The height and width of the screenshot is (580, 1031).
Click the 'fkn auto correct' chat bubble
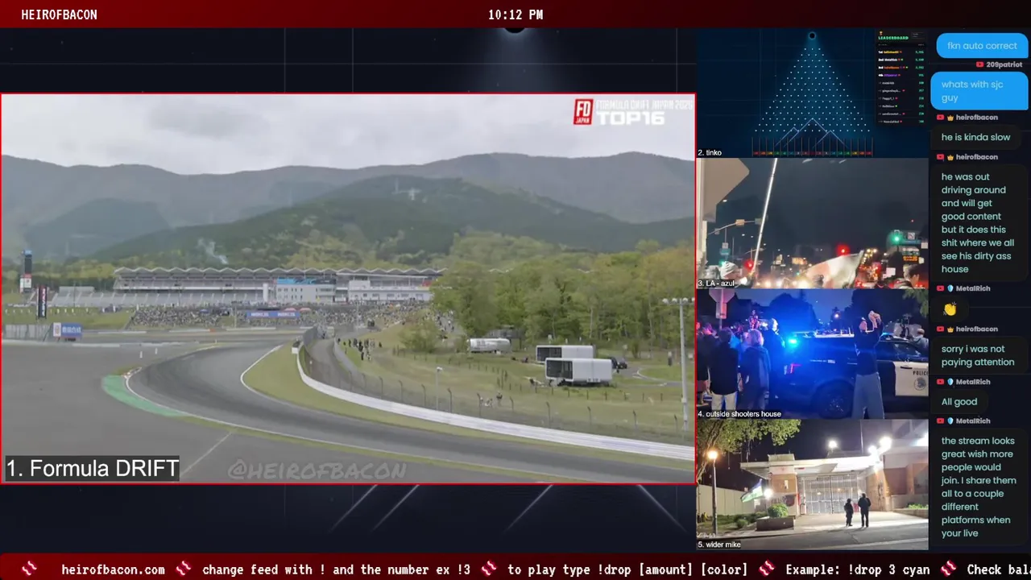pyautogui.click(x=982, y=46)
